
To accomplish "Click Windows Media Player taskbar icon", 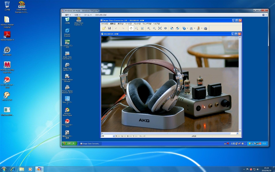I will click(x=30, y=169).
